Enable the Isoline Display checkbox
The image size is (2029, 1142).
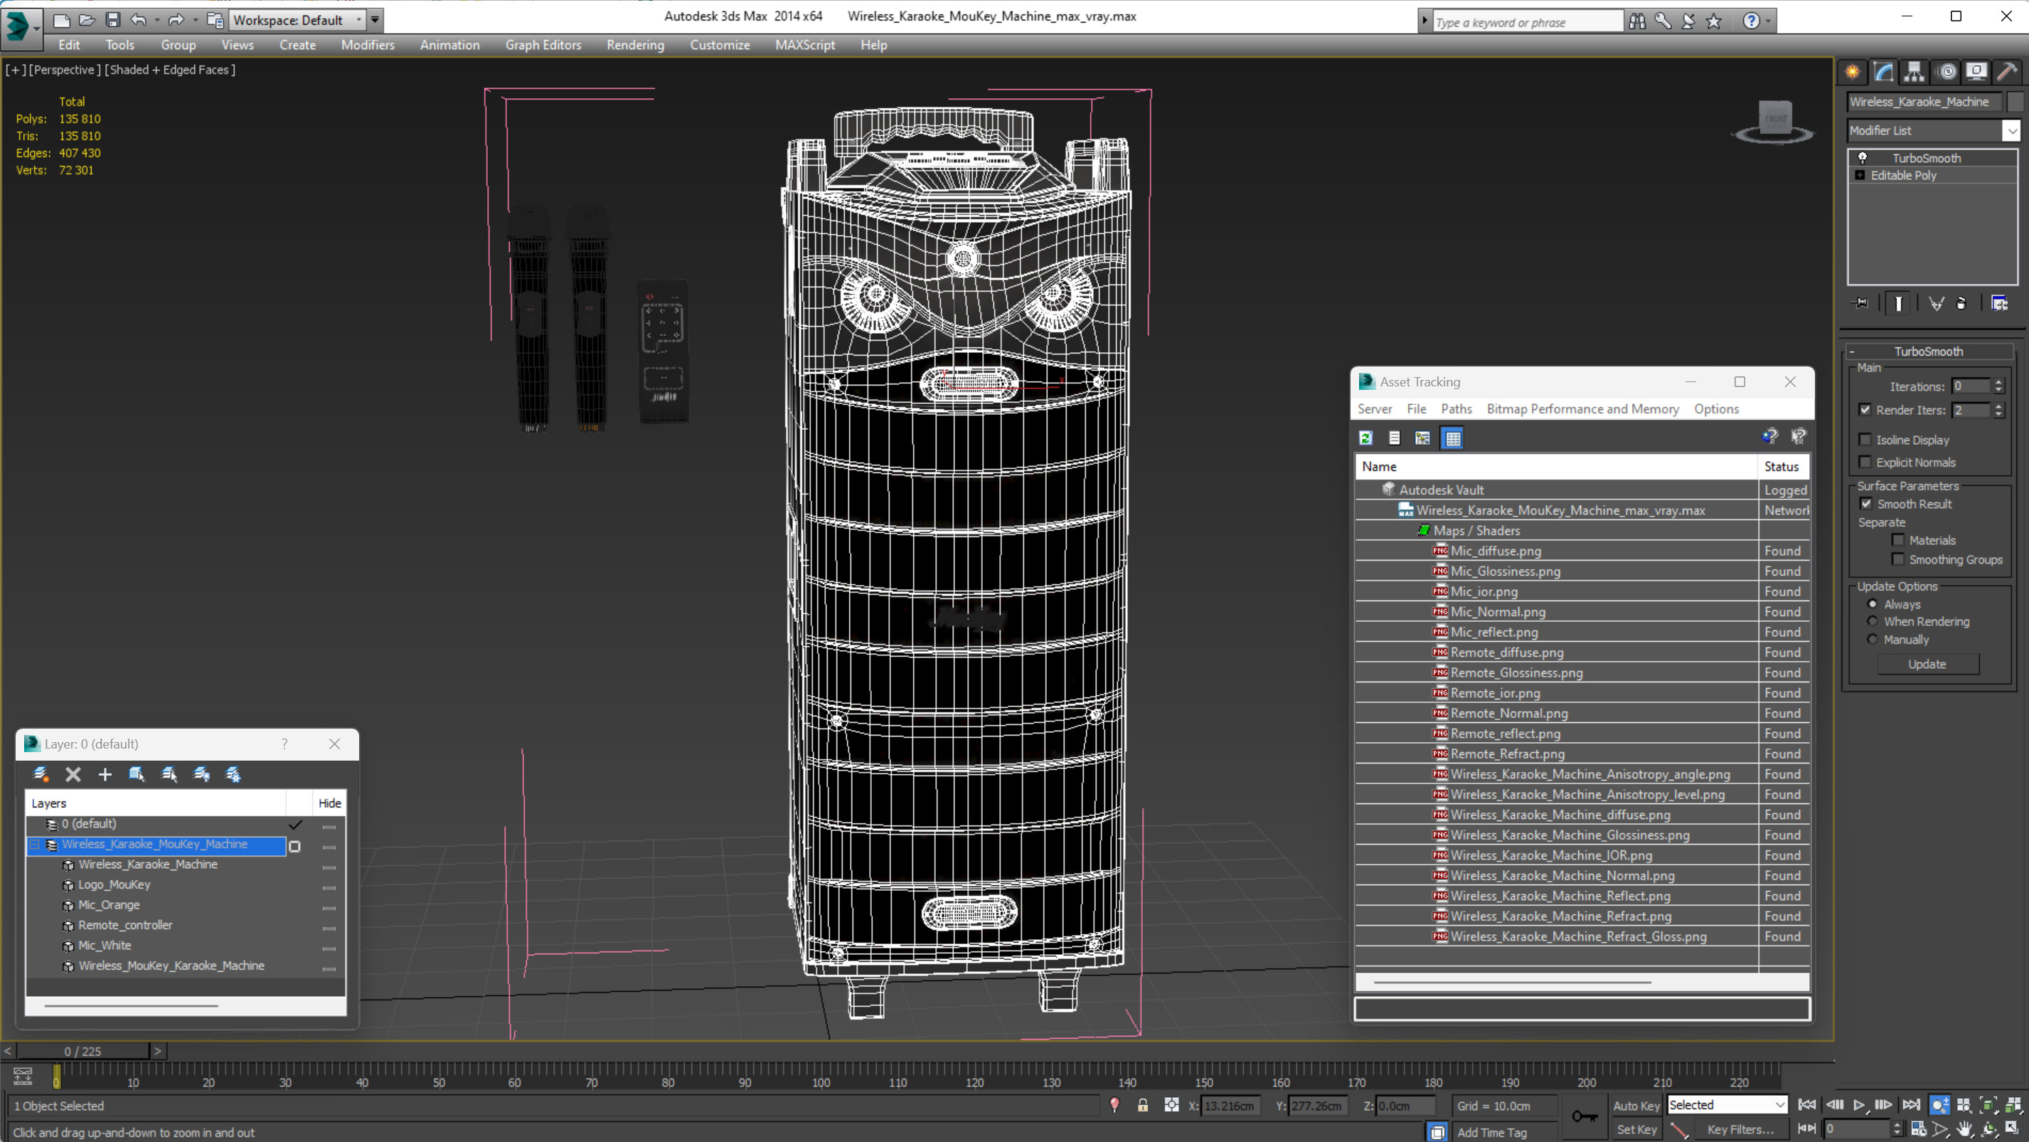(x=1865, y=439)
